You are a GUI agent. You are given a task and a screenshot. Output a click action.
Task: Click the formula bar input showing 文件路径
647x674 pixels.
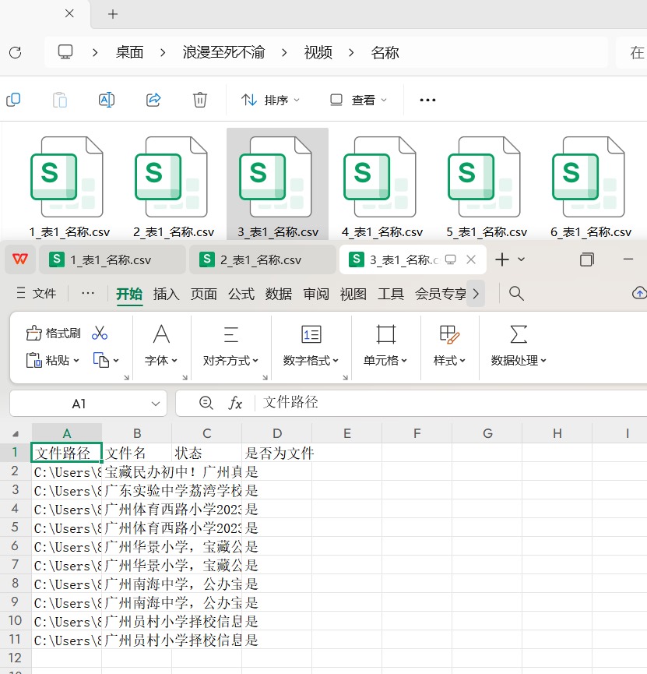click(x=451, y=403)
